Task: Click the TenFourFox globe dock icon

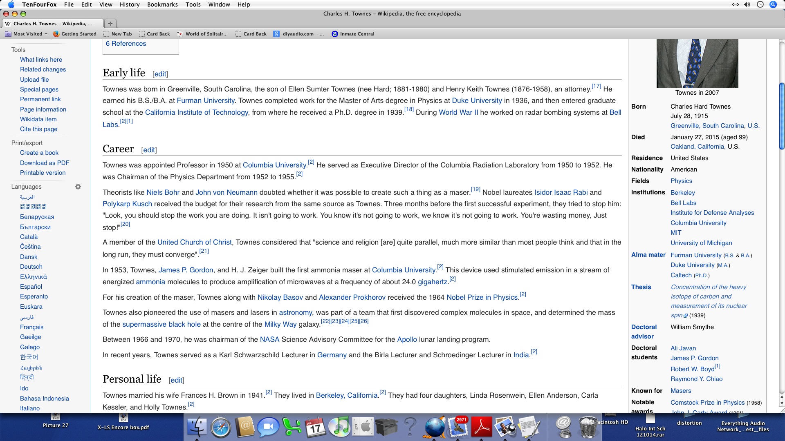Action: (x=434, y=427)
